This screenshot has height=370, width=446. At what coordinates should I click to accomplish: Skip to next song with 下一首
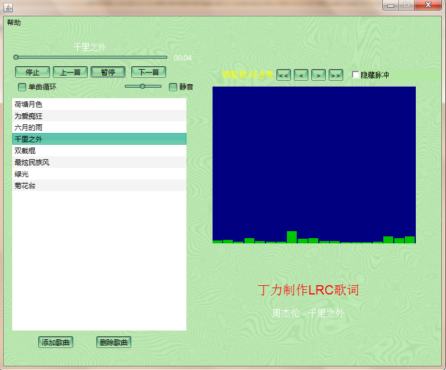[x=149, y=72]
